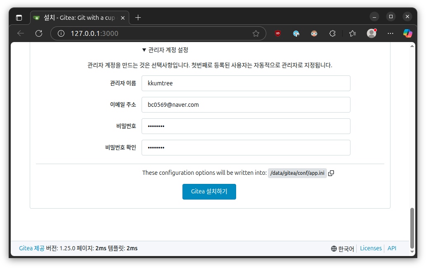Open the goggles face extension icon

[x=314, y=33]
